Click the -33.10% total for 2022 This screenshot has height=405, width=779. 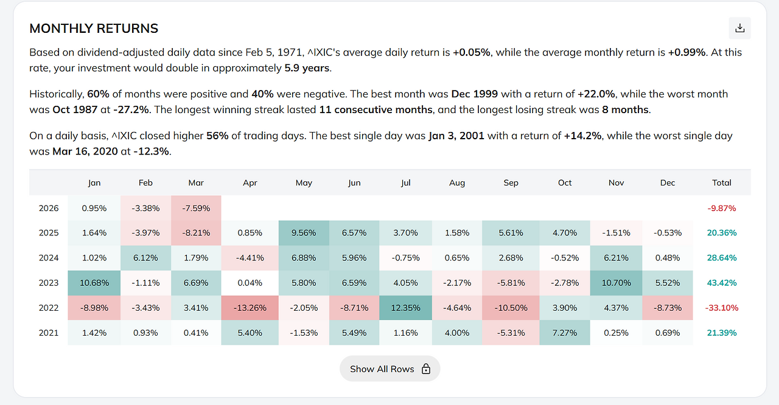pos(722,308)
